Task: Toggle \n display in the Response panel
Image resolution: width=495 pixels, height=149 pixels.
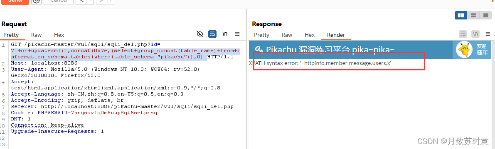Action: pyautogui.click(x=475, y=34)
